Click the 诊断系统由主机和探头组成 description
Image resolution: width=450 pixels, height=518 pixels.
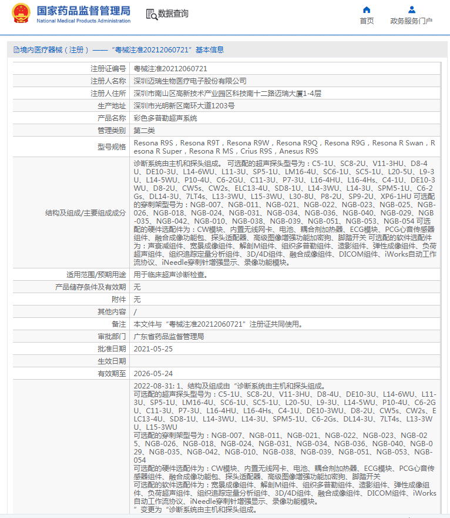pos(285,213)
